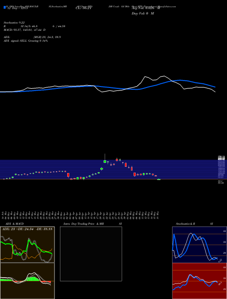227x299 pixels.
Task: Open the MACD histogram chart panel
Action: (27, 281)
